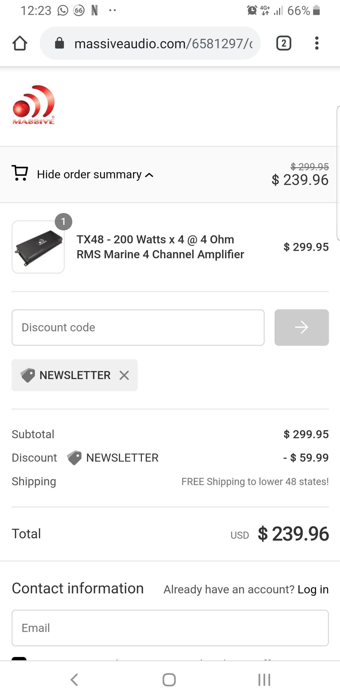Tap the padlock site security icon
340x700 pixels.
pyautogui.click(x=60, y=43)
